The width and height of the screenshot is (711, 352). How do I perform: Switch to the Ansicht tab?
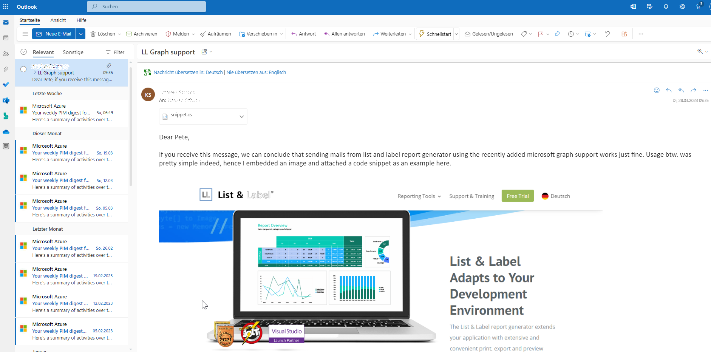coord(58,20)
